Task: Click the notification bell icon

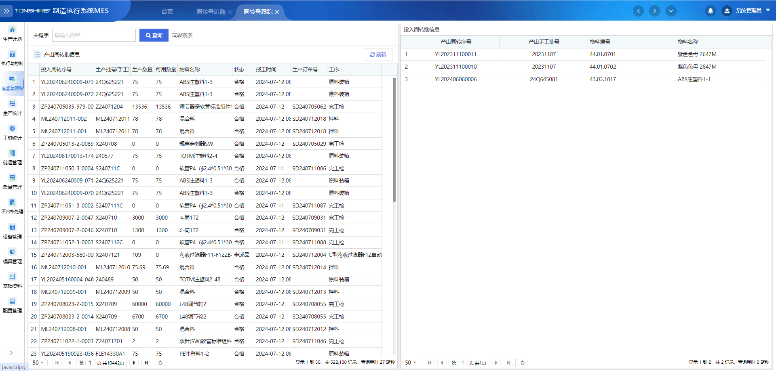Action: coord(710,11)
